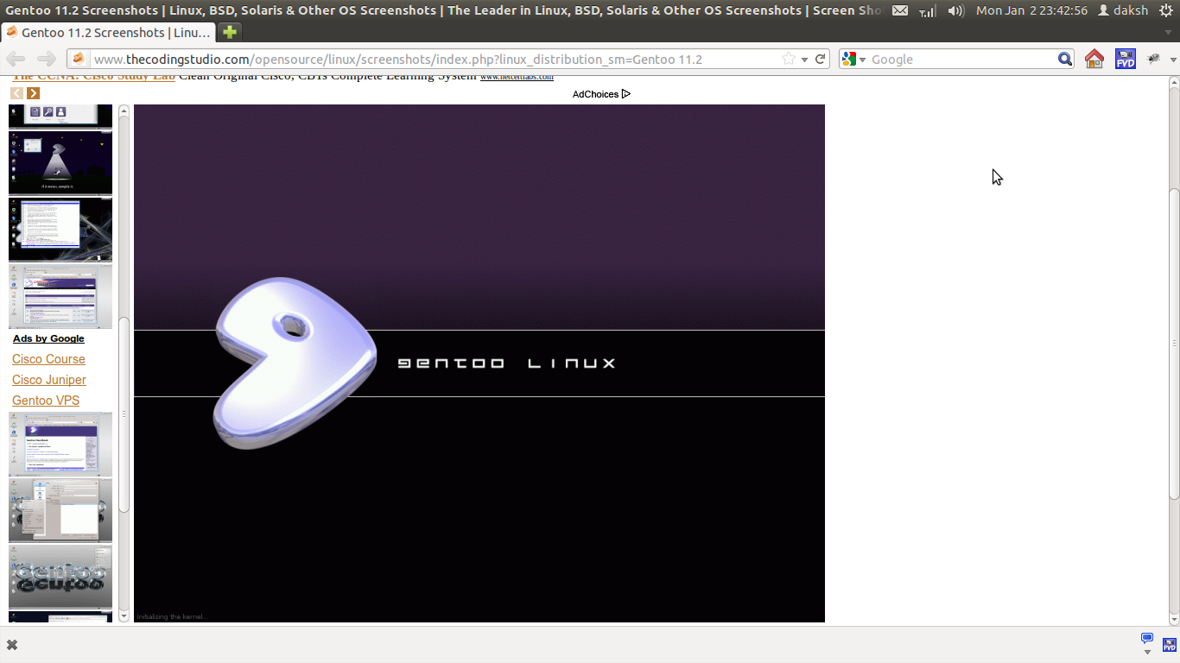Open the FVD toolbar extension icon

click(x=1125, y=59)
